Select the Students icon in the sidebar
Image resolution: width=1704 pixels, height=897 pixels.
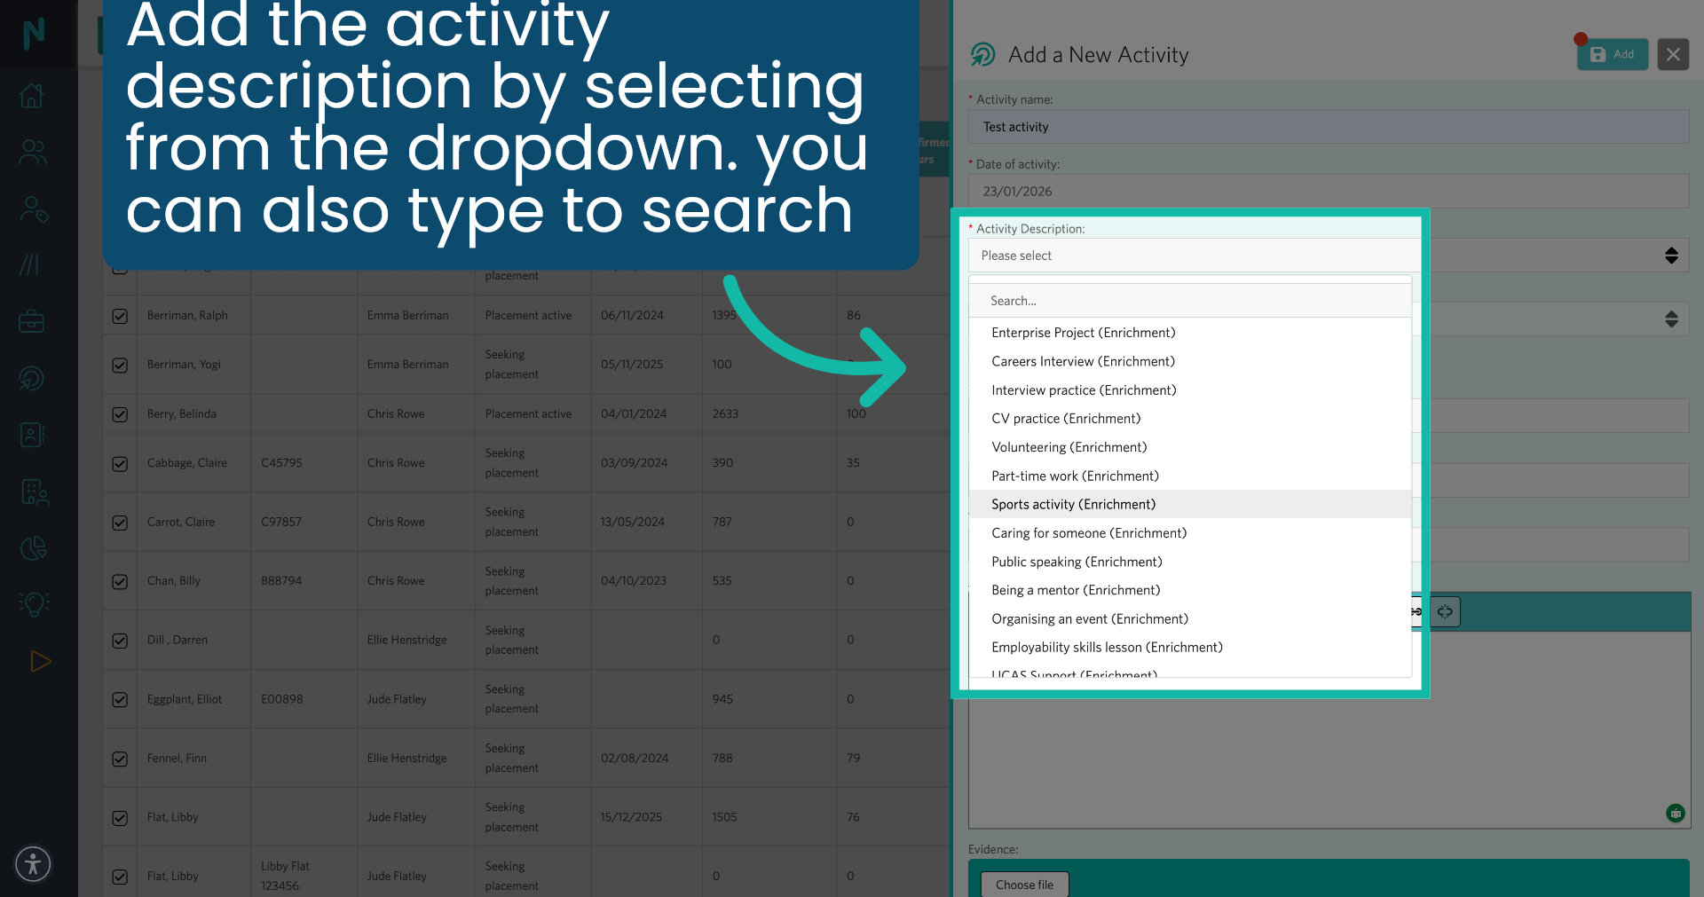[x=33, y=152]
